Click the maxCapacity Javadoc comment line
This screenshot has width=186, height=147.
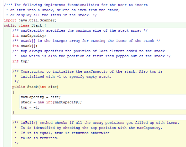80,30
